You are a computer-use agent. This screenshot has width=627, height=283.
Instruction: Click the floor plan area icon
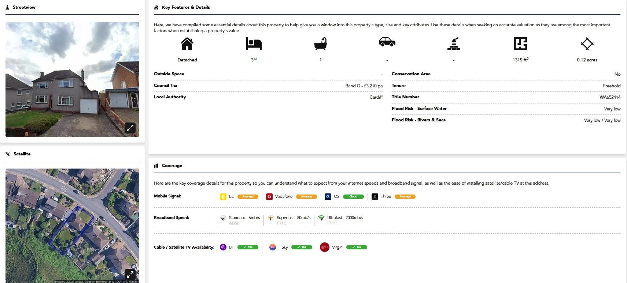(x=520, y=44)
